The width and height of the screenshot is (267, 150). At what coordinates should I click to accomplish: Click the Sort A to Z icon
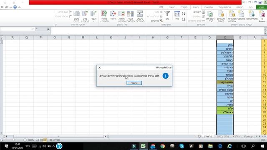coord(184,14)
